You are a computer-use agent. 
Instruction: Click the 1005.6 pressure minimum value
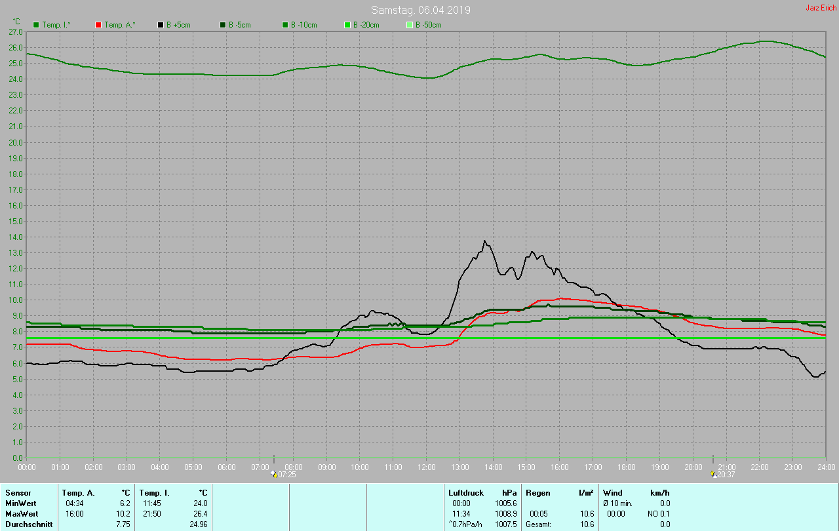tap(506, 503)
